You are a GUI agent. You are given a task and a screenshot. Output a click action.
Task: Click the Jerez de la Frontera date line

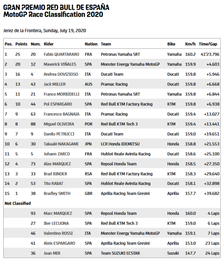coord(45,31)
